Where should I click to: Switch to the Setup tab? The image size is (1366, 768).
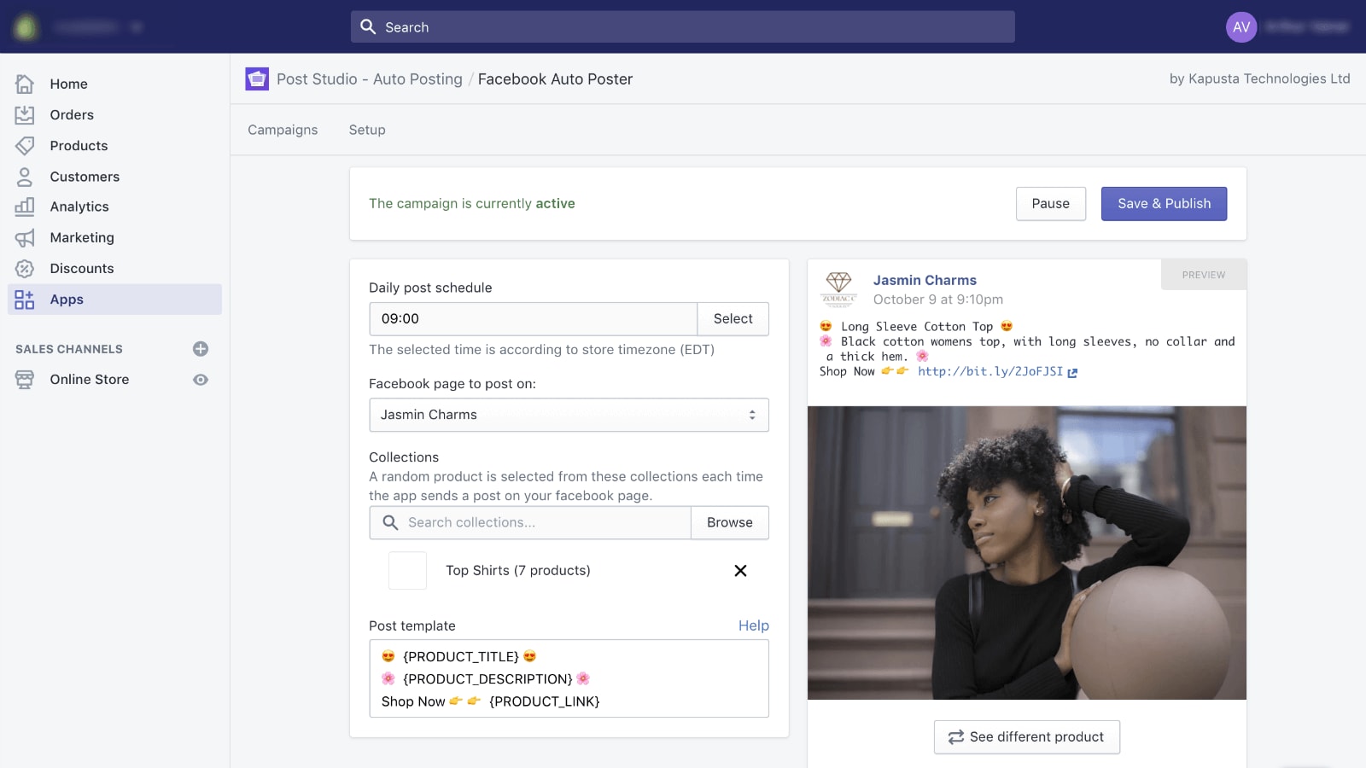click(x=367, y=130)
